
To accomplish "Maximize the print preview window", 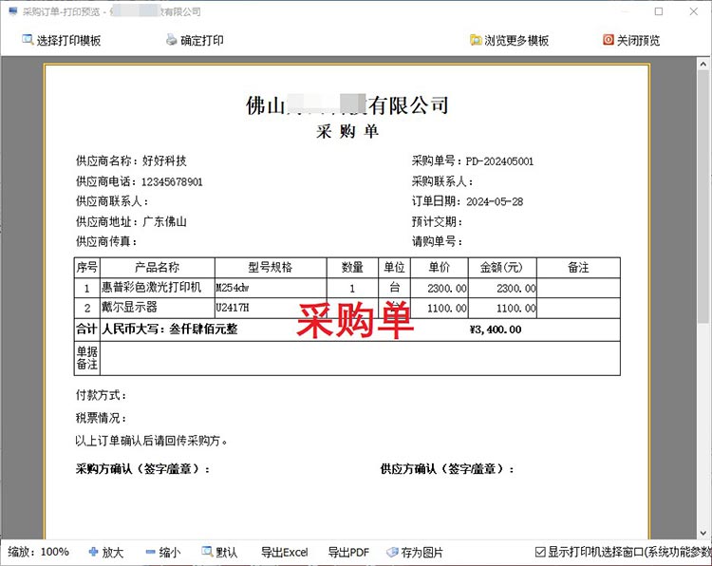I will [x=659, y=11].
